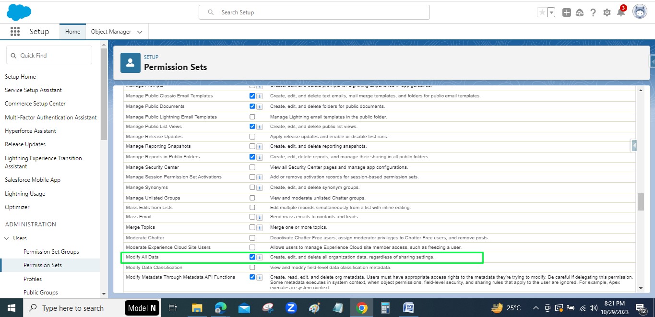Viewport: 655px width, 317px height.
Task: Switch to the Home tab
Action: pyautogui.click(x=72, y=32)
